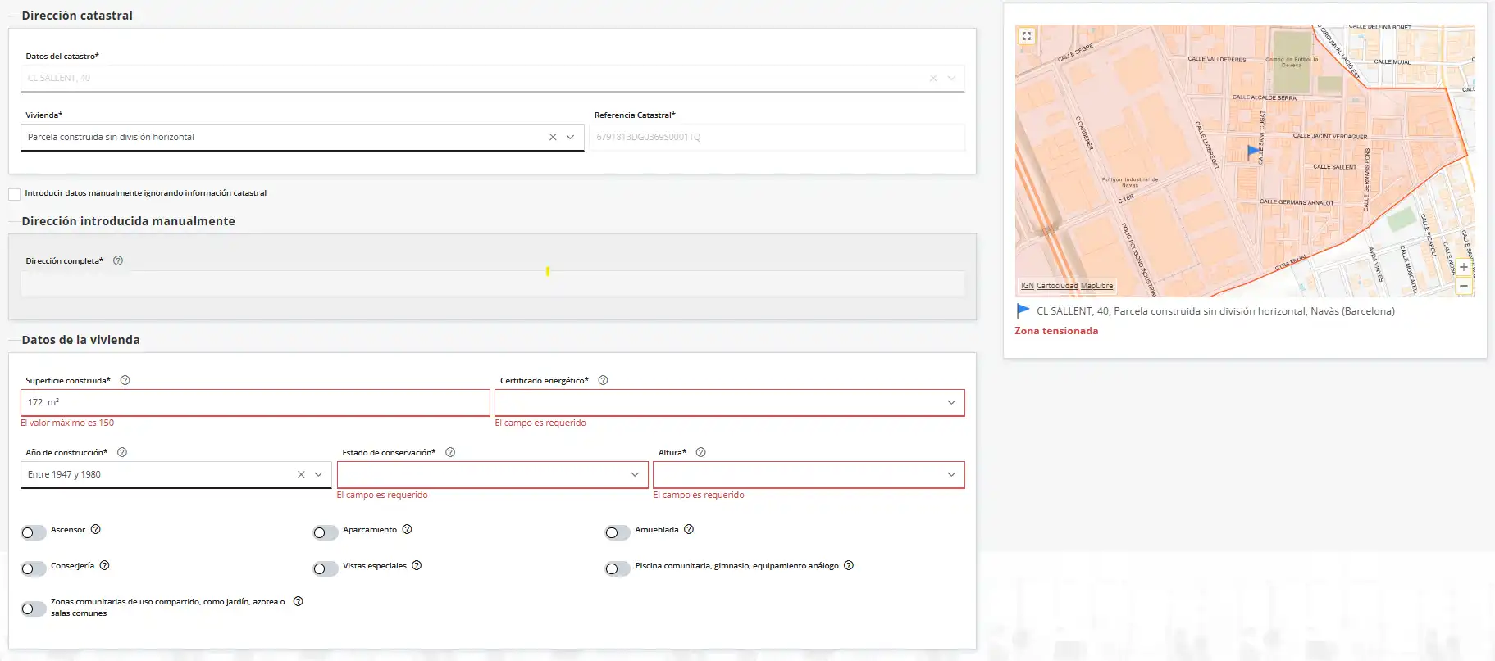Open help for Altura
The height and width of the screenshot is (661, 1495).
[701, 453]
